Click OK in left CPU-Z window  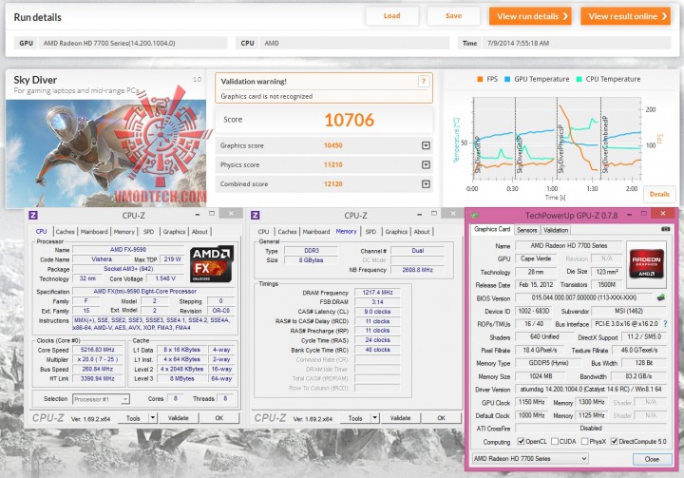[x=219, y=418]
